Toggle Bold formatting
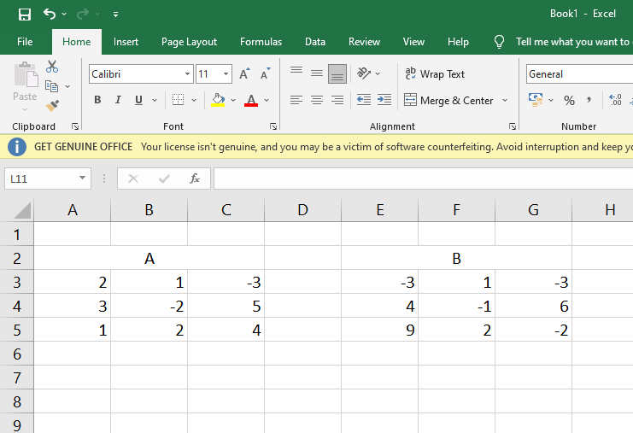Screen dimensions: 633x433 click(x=97, y=100)
